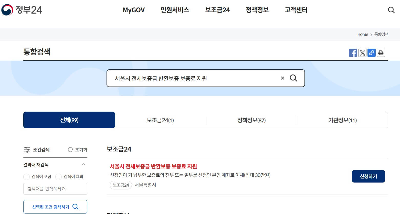Click the refine search keyword input box
Viewport: 400px width, 214px height.
point(55,189)
